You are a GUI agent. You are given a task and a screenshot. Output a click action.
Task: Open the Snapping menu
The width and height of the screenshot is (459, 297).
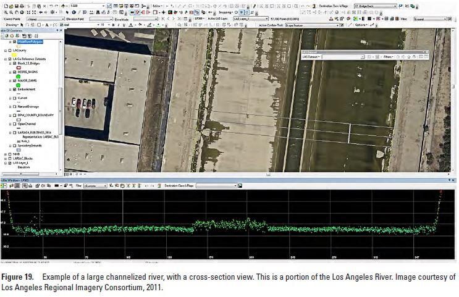click(x=225, y=12)
